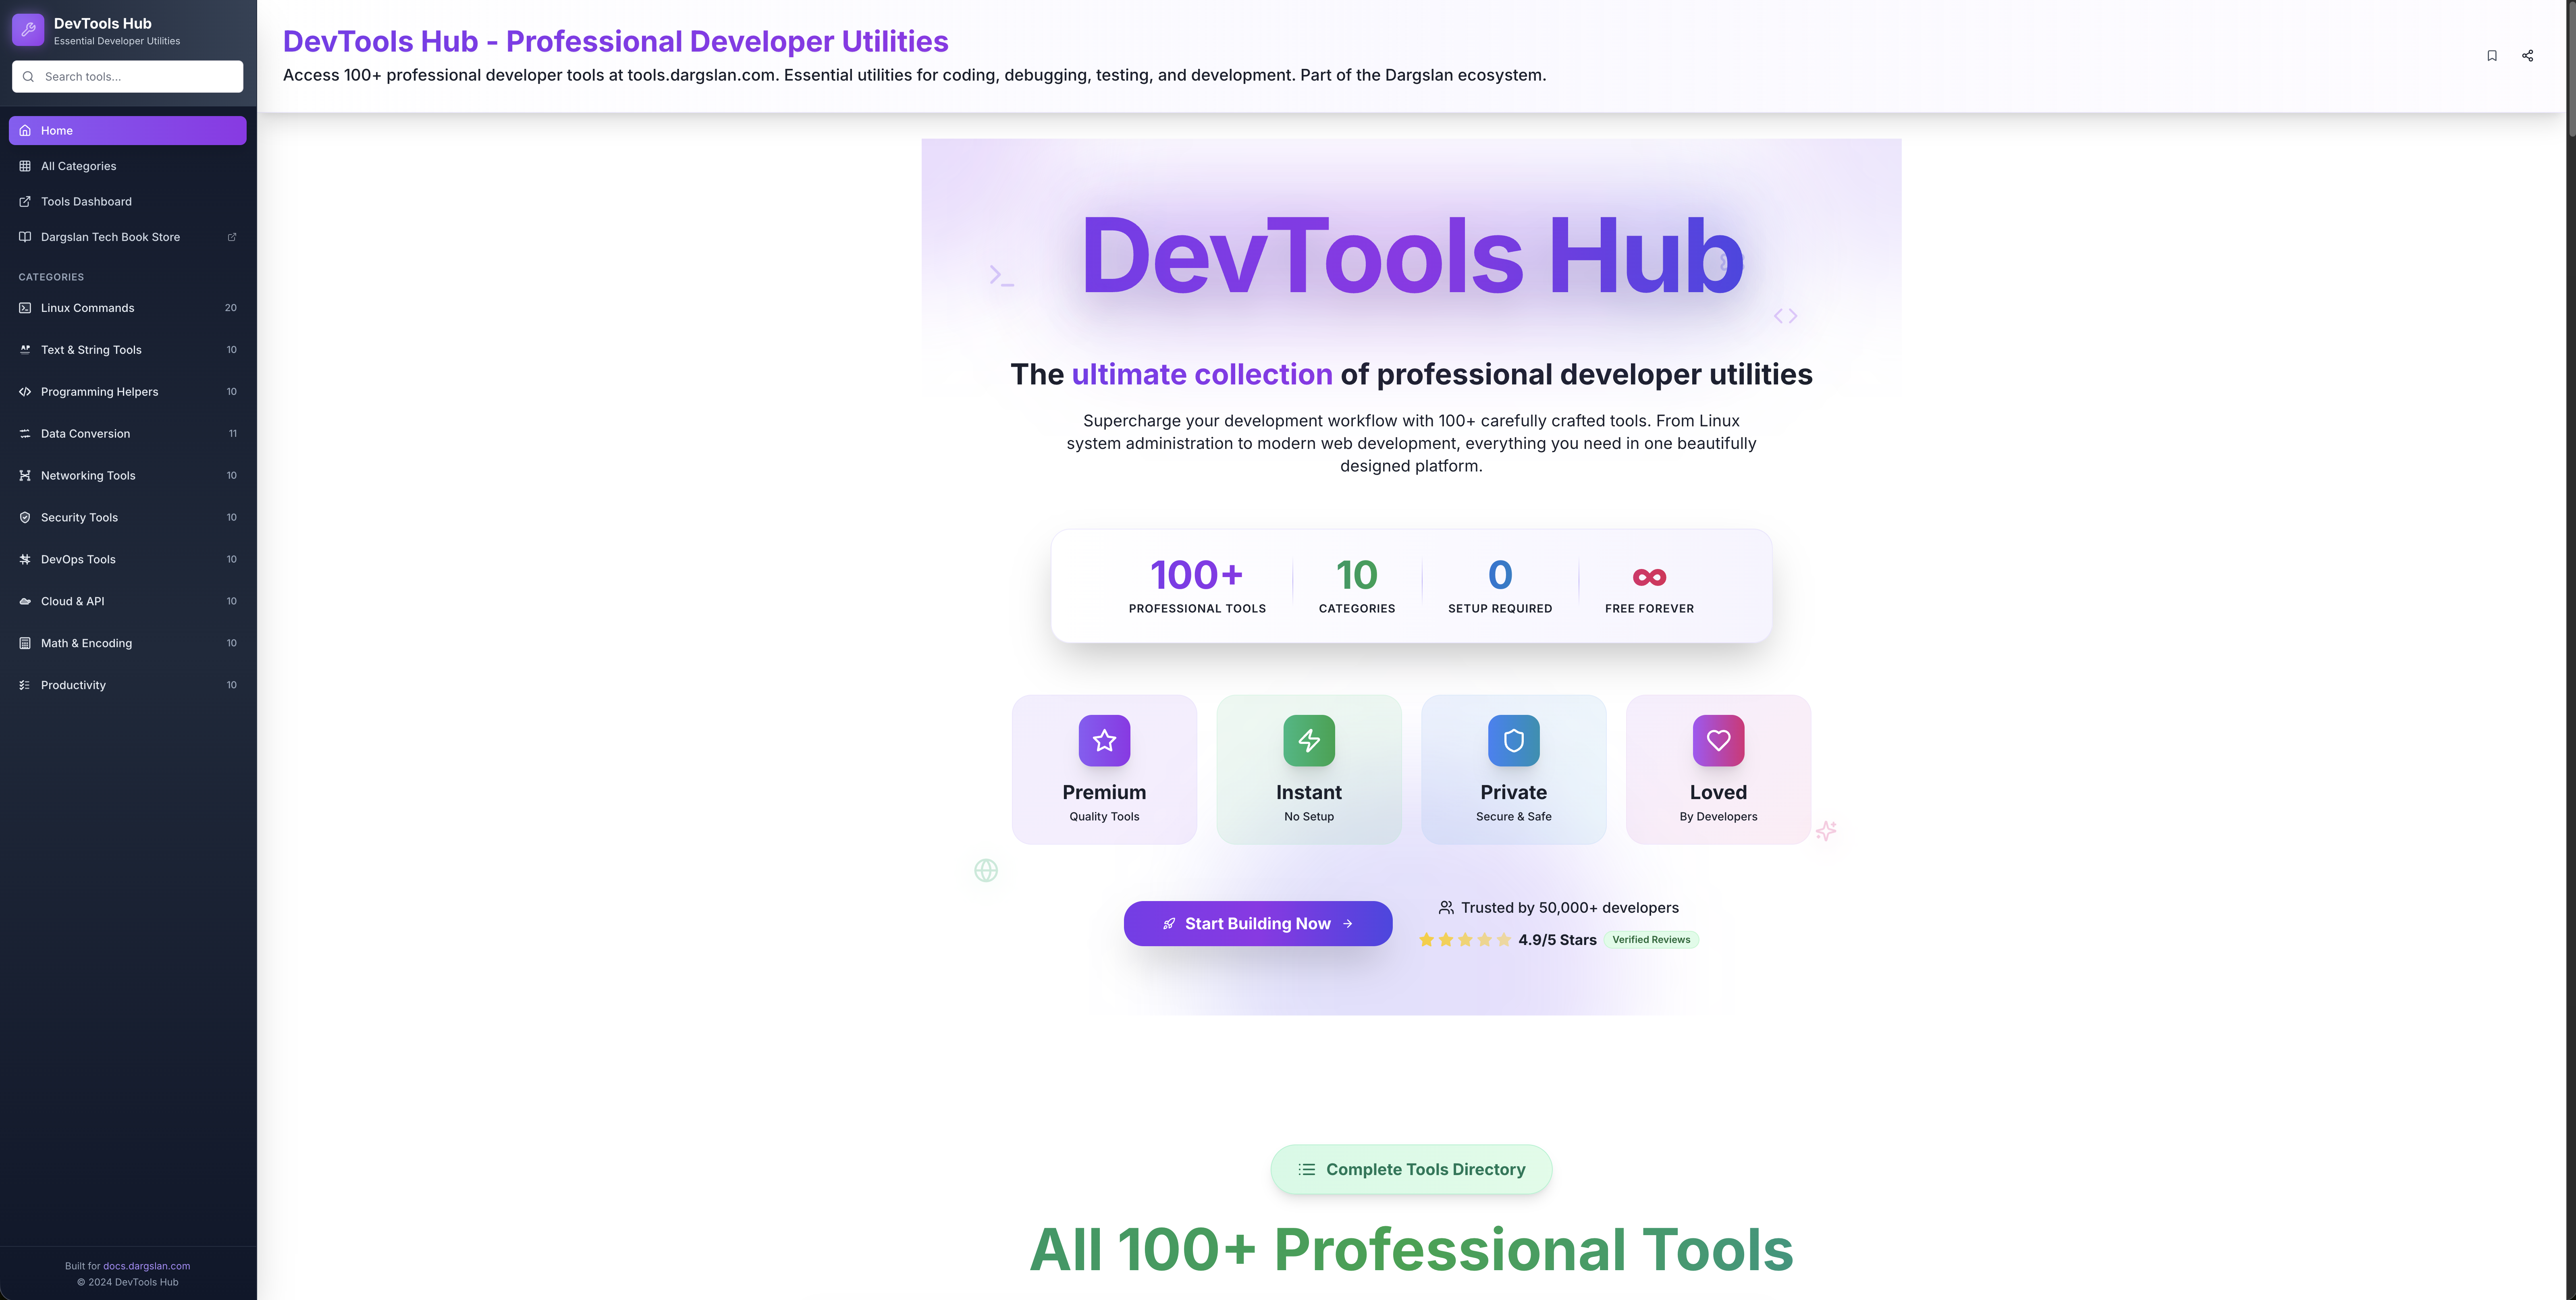Click the Instant lightning bolt icon
The image size is (2576, 1300).
1308,740
